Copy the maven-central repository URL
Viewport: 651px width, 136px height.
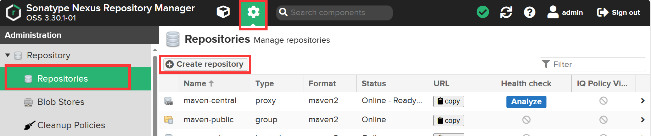pos(449,101)
